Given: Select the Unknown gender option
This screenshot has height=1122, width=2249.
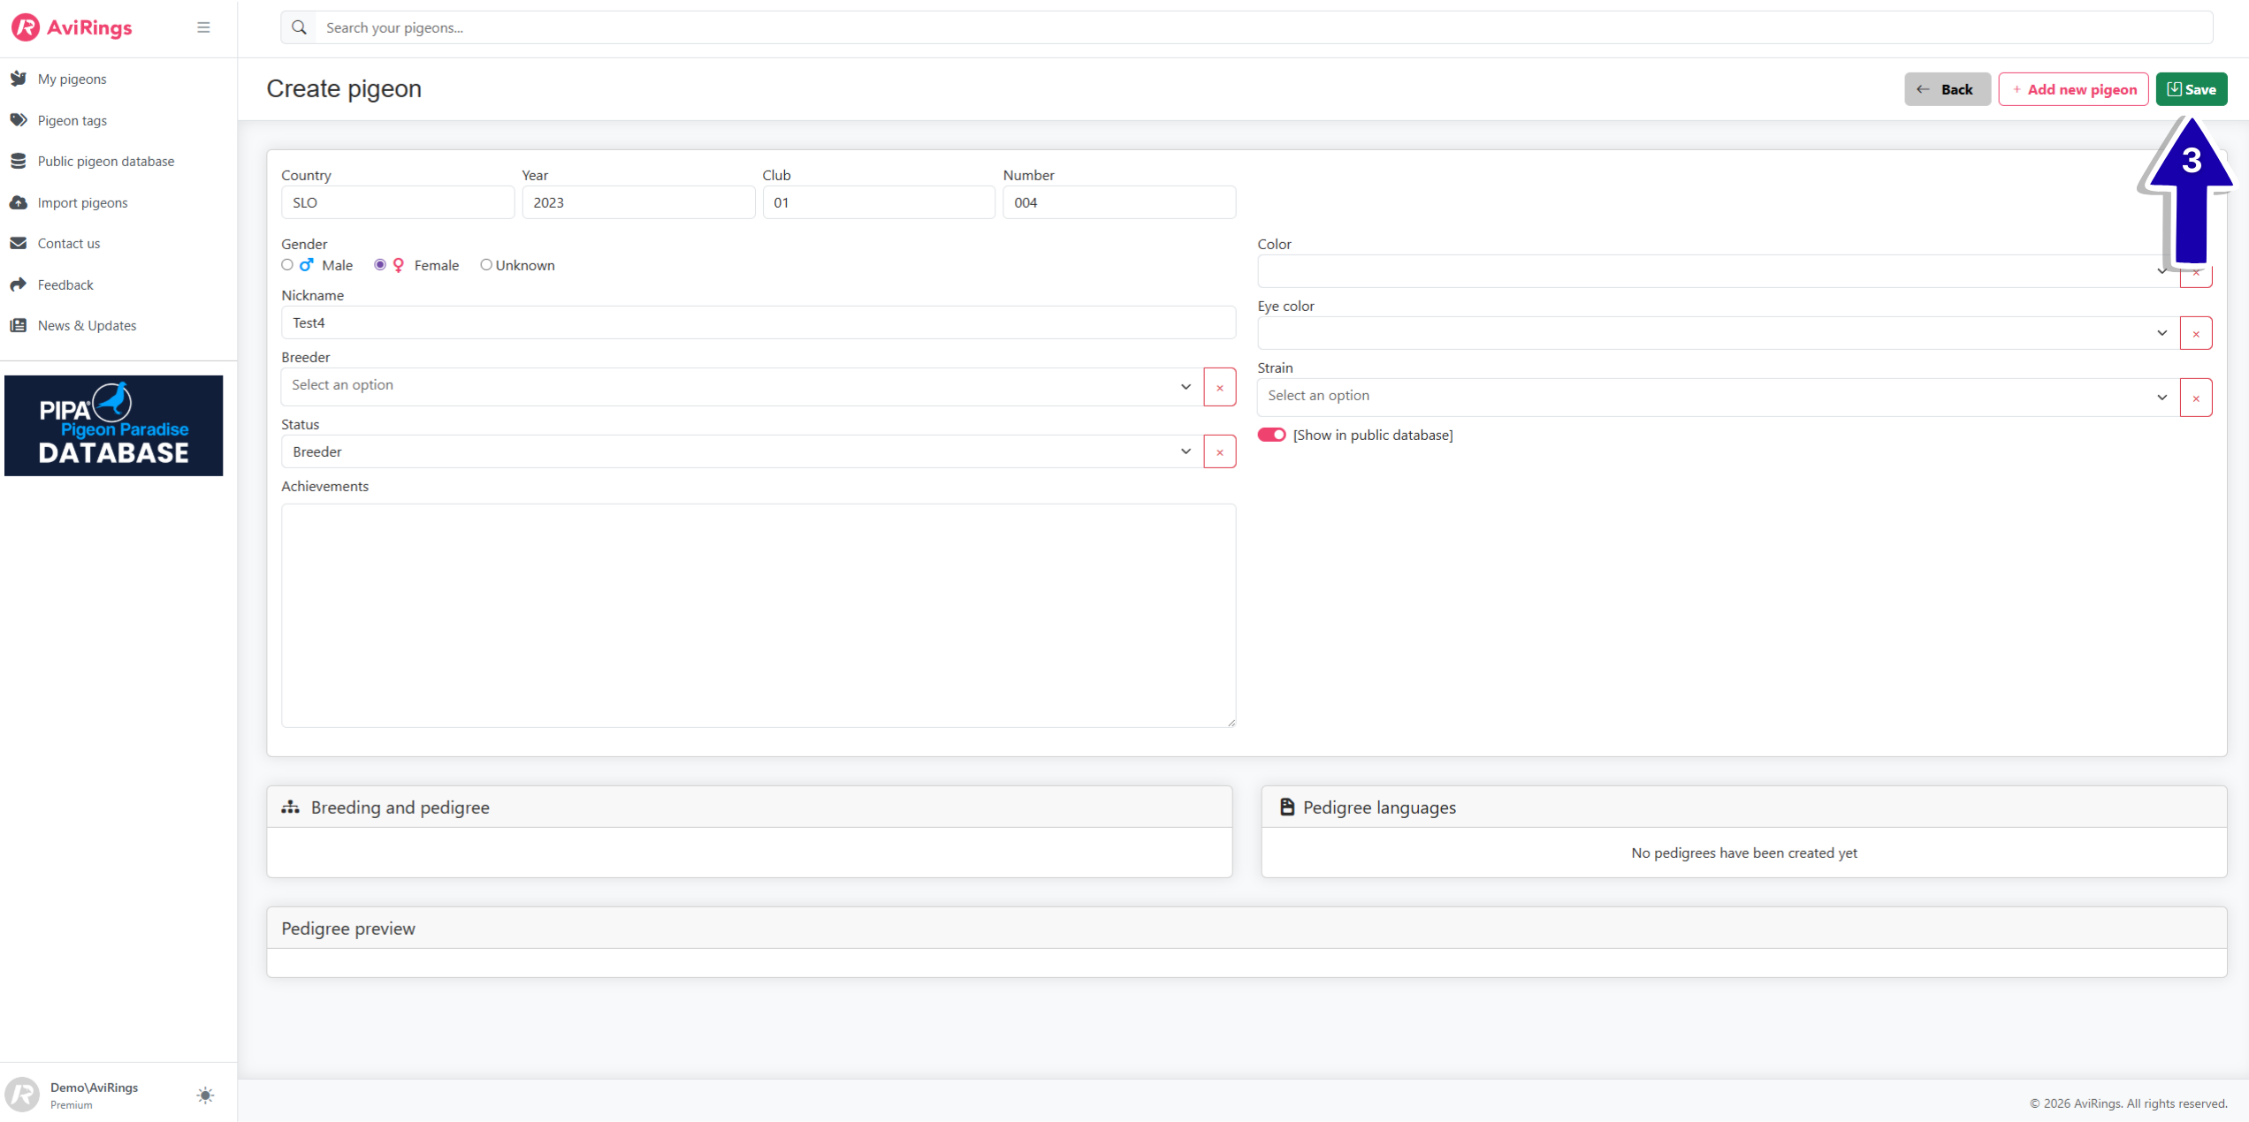Looking at the screenshot, I should point(485,264).
